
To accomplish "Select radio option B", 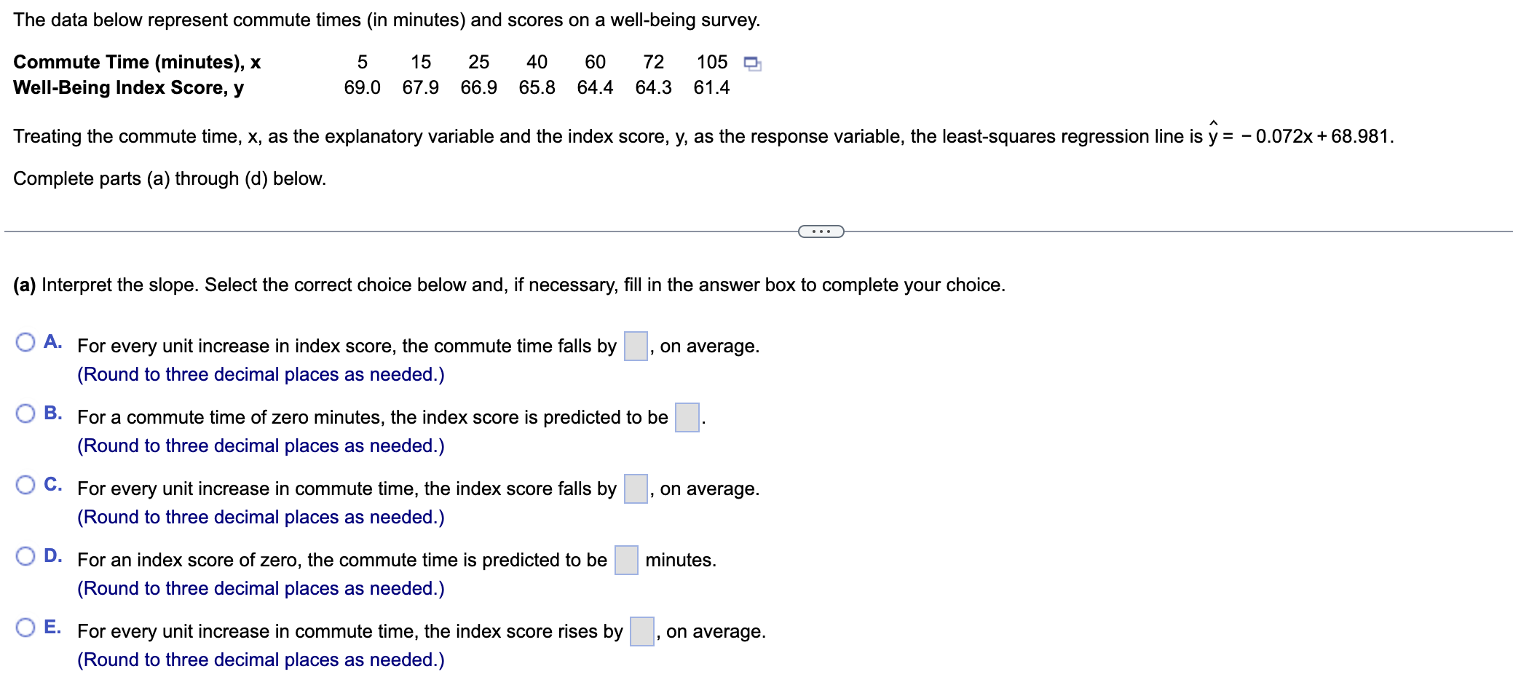I will point(25,413).
